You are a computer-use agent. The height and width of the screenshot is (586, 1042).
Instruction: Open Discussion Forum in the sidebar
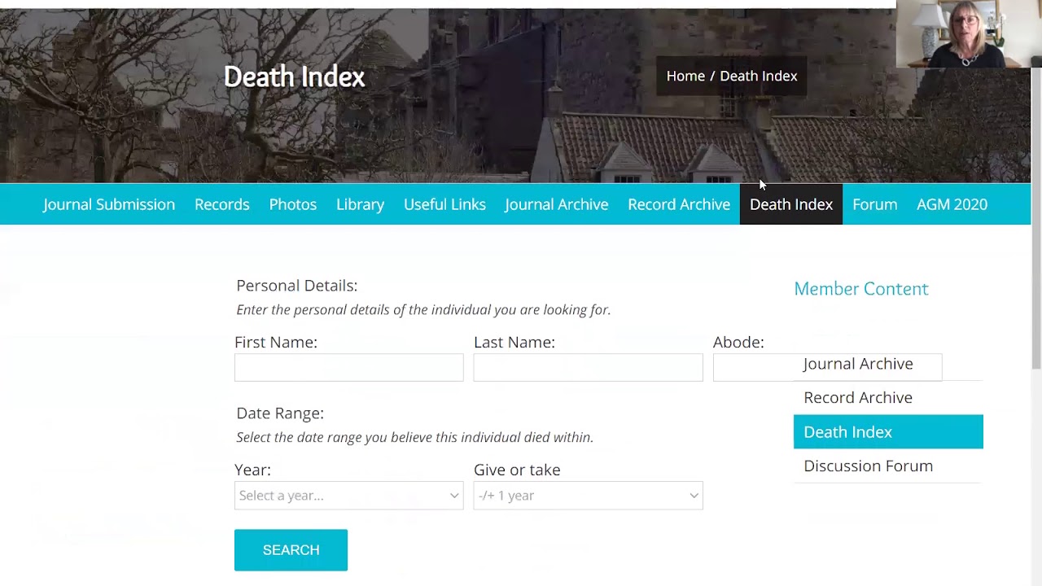[868, 466]
